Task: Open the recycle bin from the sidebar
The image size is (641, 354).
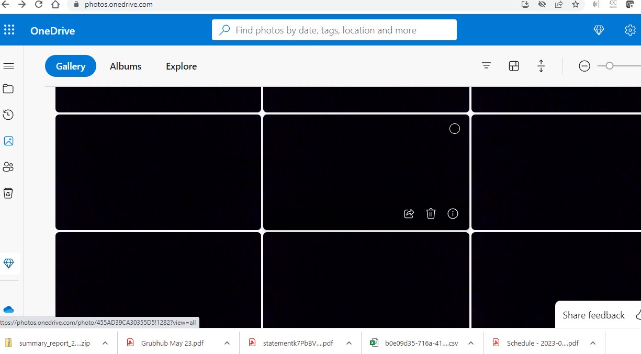Action: pos(8,193)
